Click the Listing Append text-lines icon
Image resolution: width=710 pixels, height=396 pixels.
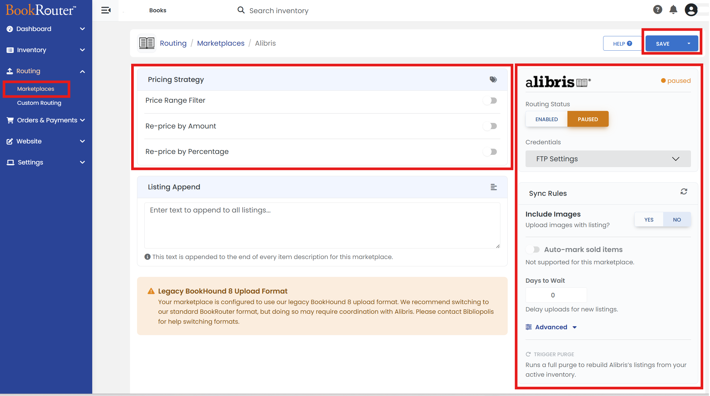494,187
